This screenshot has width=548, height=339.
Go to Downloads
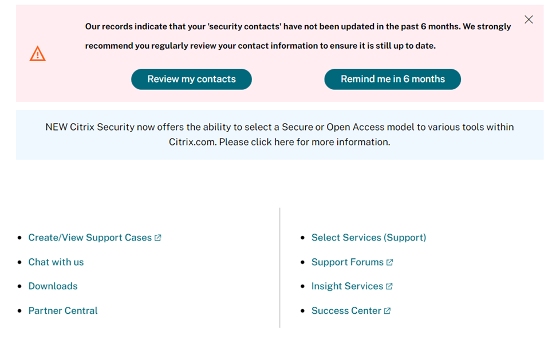[53, 286]
